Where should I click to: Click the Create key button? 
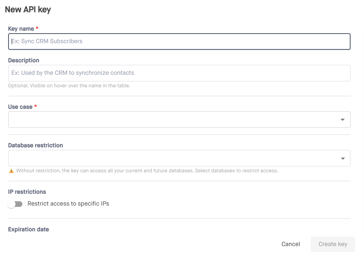click(x=333, y=244)
